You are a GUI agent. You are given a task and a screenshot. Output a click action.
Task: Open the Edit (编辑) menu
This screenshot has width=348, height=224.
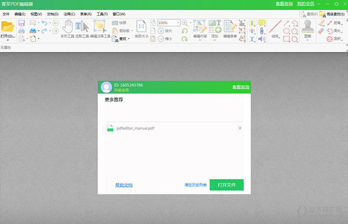pyautogui.click(x=20, y=14)
